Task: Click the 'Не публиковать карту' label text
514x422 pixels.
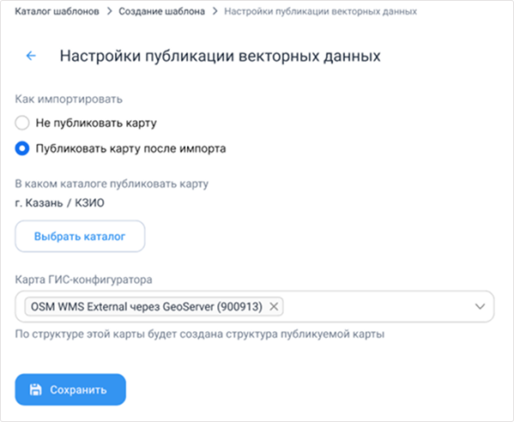Action: point(96,124)
